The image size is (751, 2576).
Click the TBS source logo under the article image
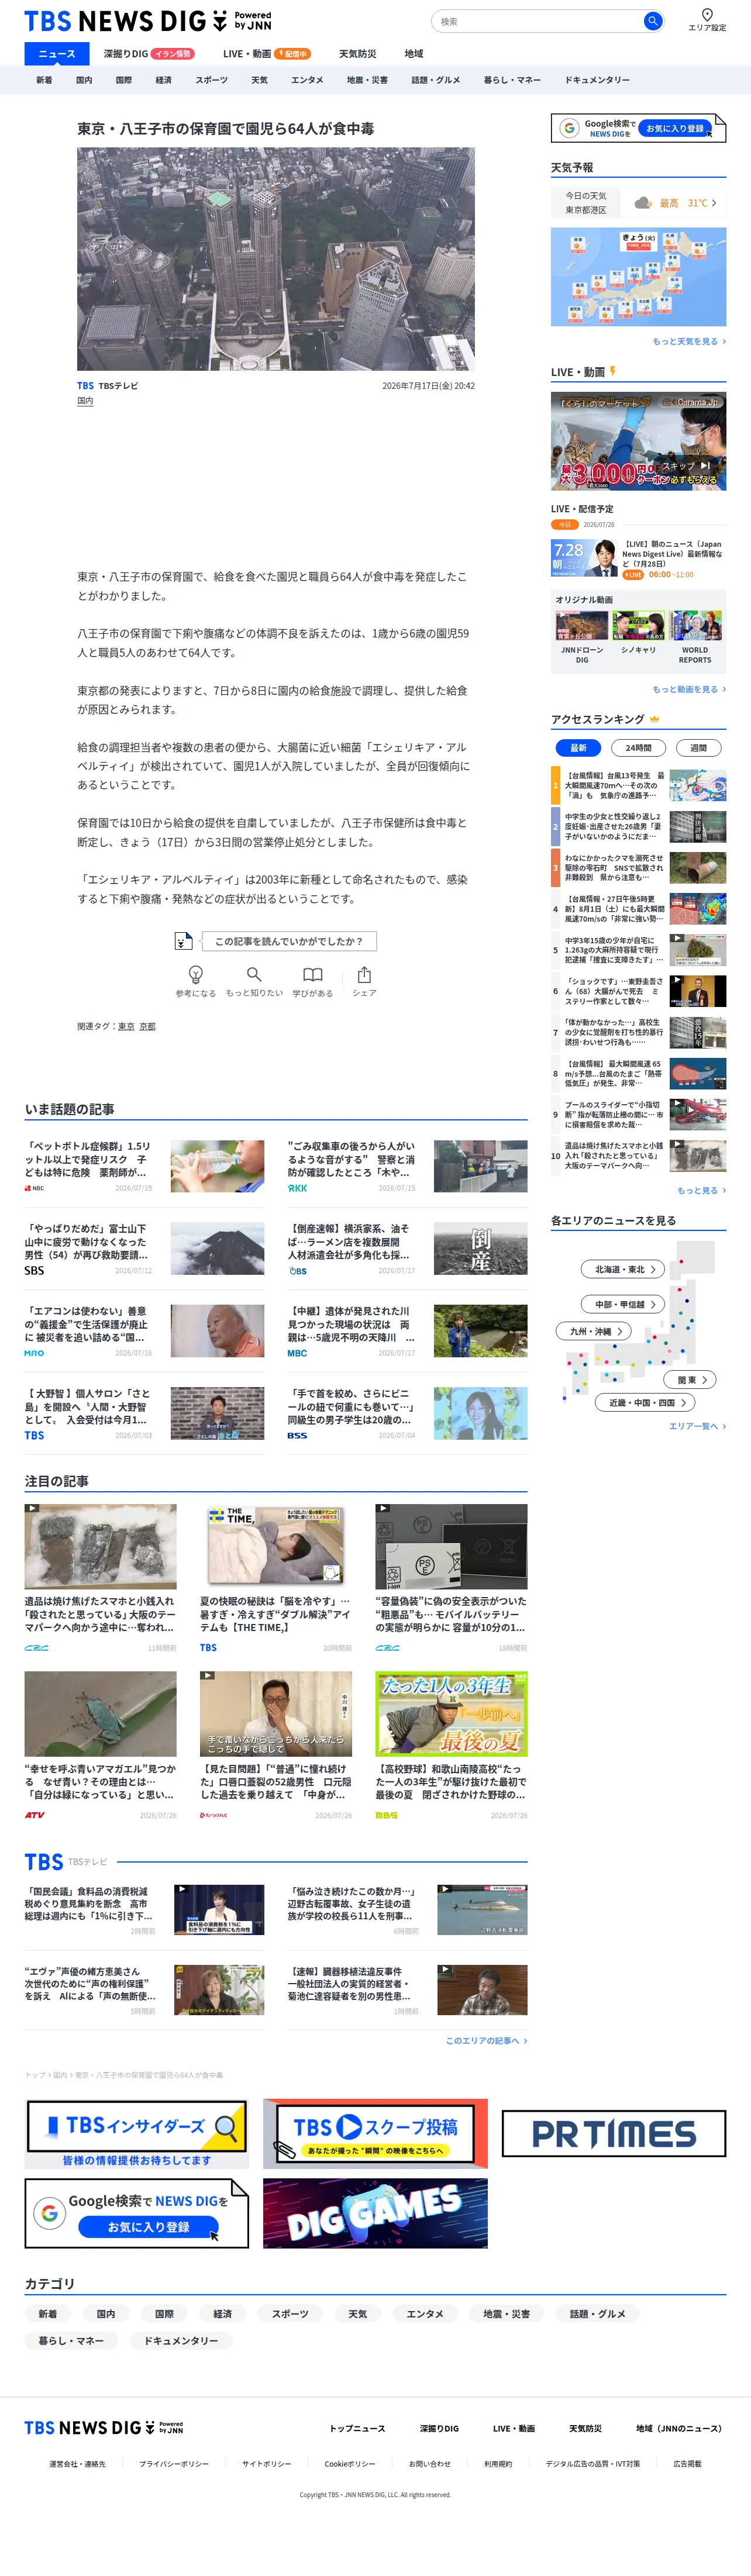[86, 385]
